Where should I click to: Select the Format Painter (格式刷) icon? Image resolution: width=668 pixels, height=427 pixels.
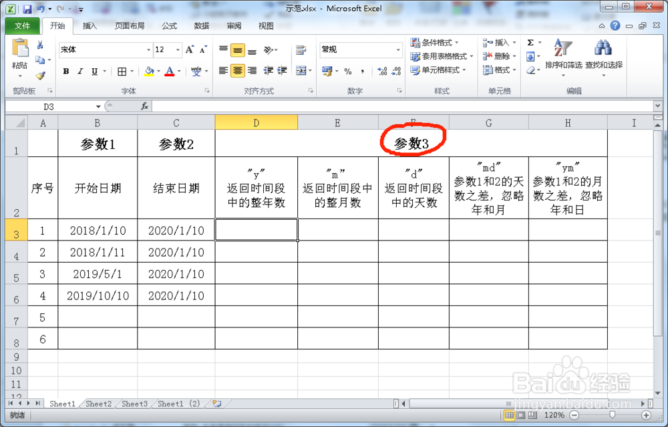click(x=40, y=75)
